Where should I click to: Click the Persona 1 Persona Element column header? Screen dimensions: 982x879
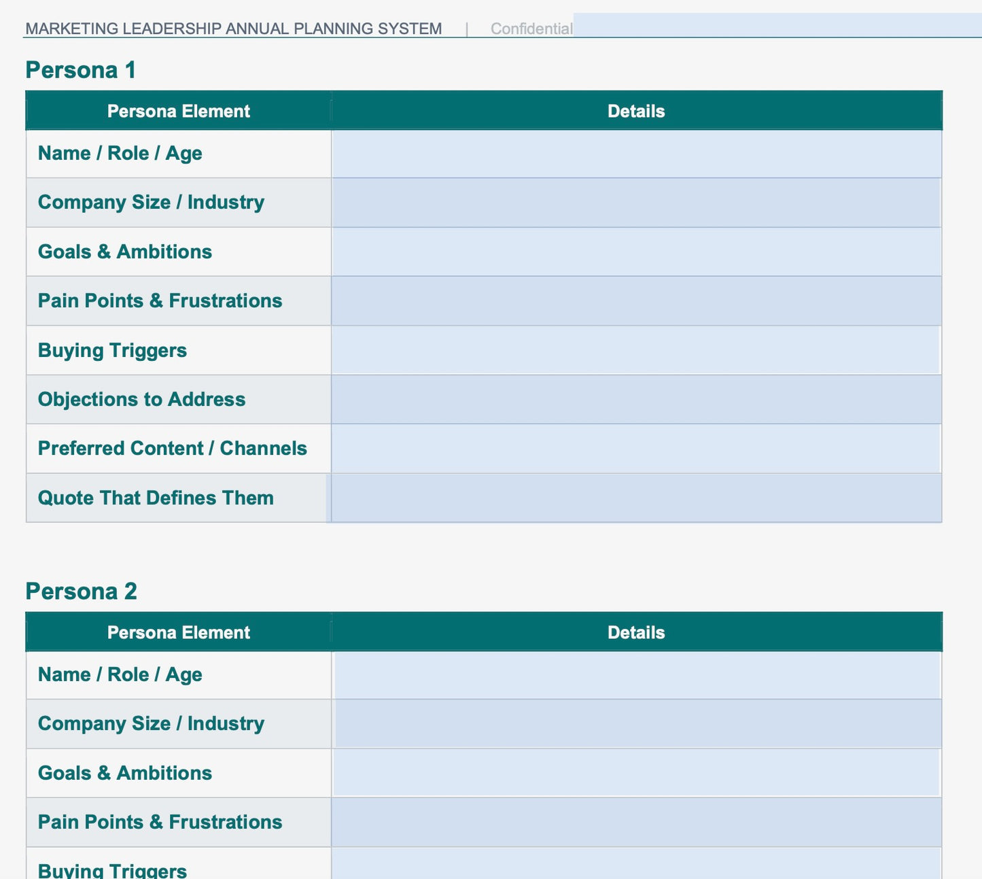[179, 111]
